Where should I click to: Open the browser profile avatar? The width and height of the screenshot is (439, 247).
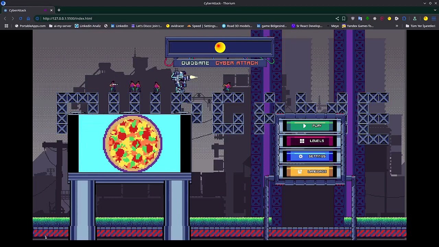click(426, 19)
